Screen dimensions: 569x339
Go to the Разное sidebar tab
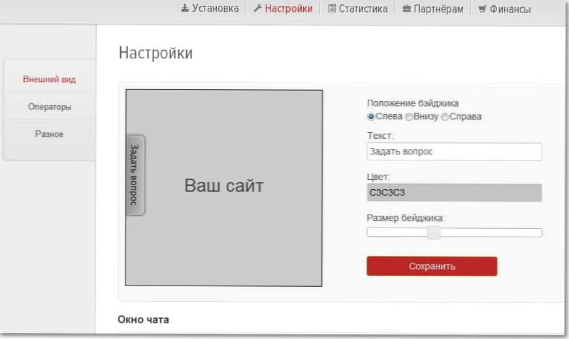49,134
